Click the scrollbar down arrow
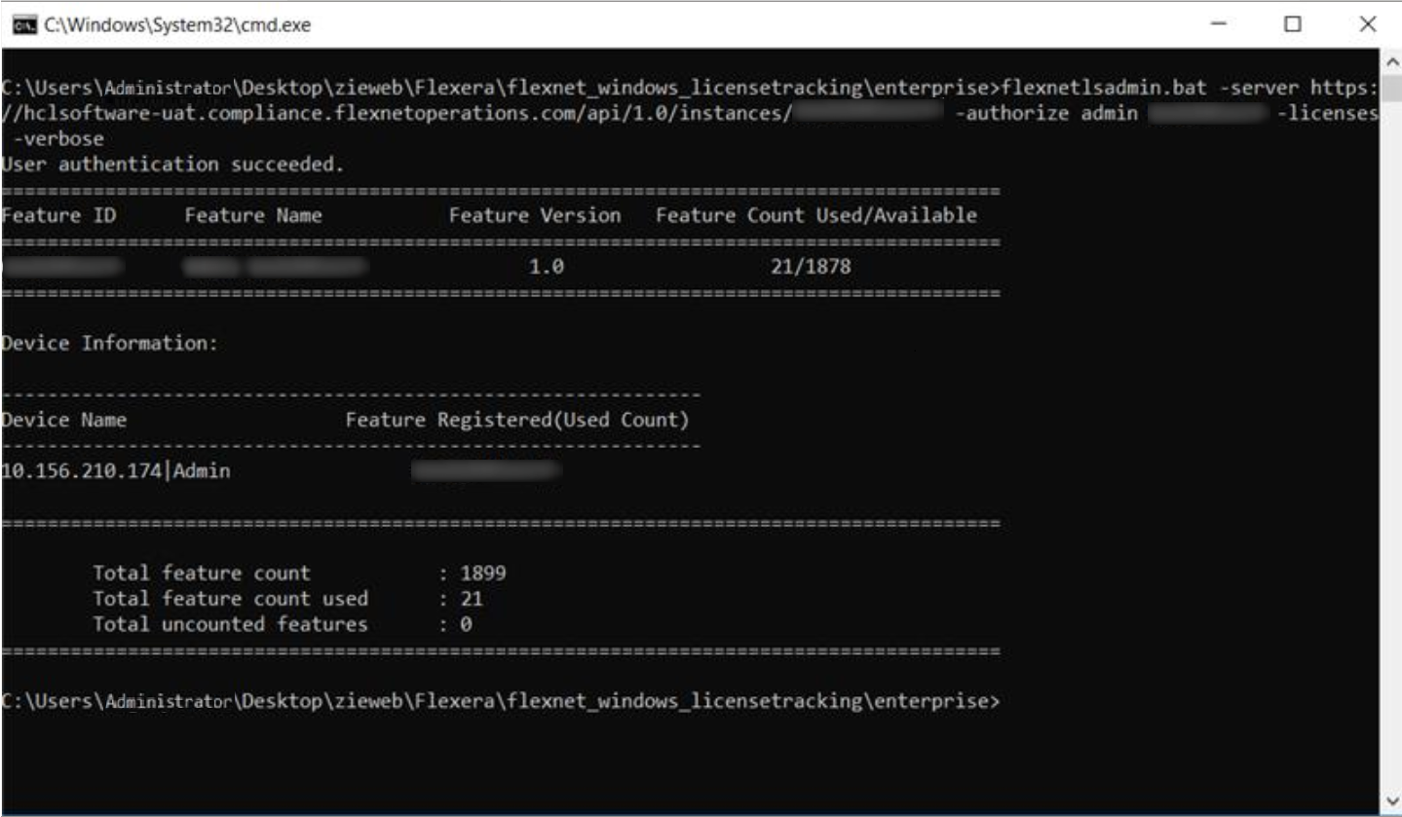 [x=1391, y=800]
